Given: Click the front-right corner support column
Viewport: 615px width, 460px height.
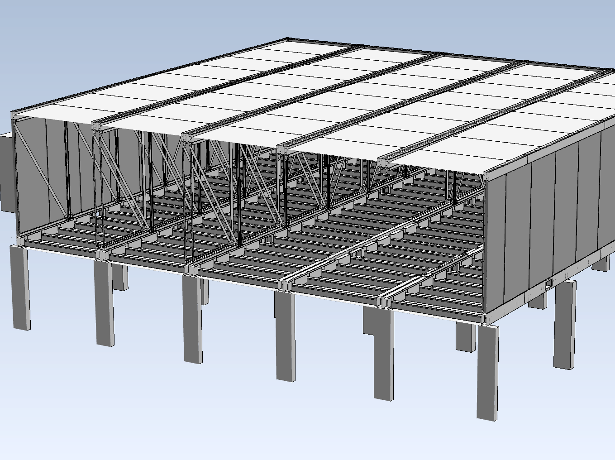Looking at the screenshot, I should 487,371.
